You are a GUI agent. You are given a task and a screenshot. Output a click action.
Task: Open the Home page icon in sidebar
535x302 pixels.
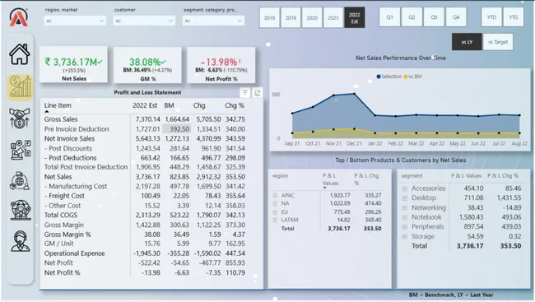pyautogui.click(x=20, y=54)
